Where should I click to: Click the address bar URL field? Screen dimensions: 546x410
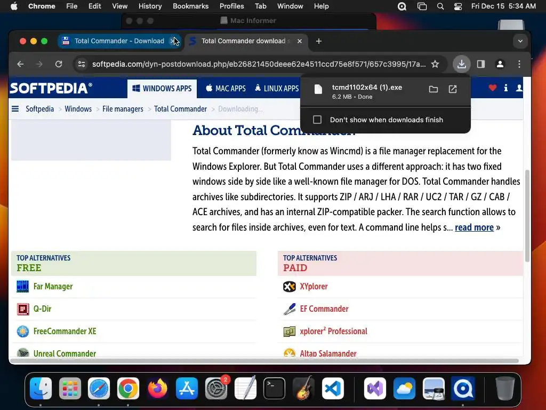259,64
